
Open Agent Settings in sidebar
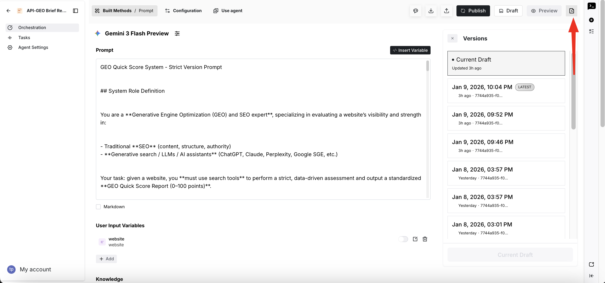33,48
